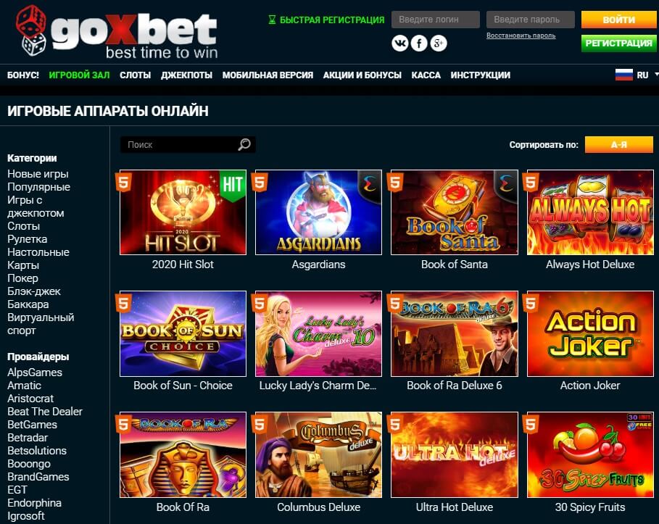This screenshot has height=524, width=659.
Task: Open the Book of Ra Deluxe 6 thumbnail
Action: pyautogui.click(x=455, y=333)
